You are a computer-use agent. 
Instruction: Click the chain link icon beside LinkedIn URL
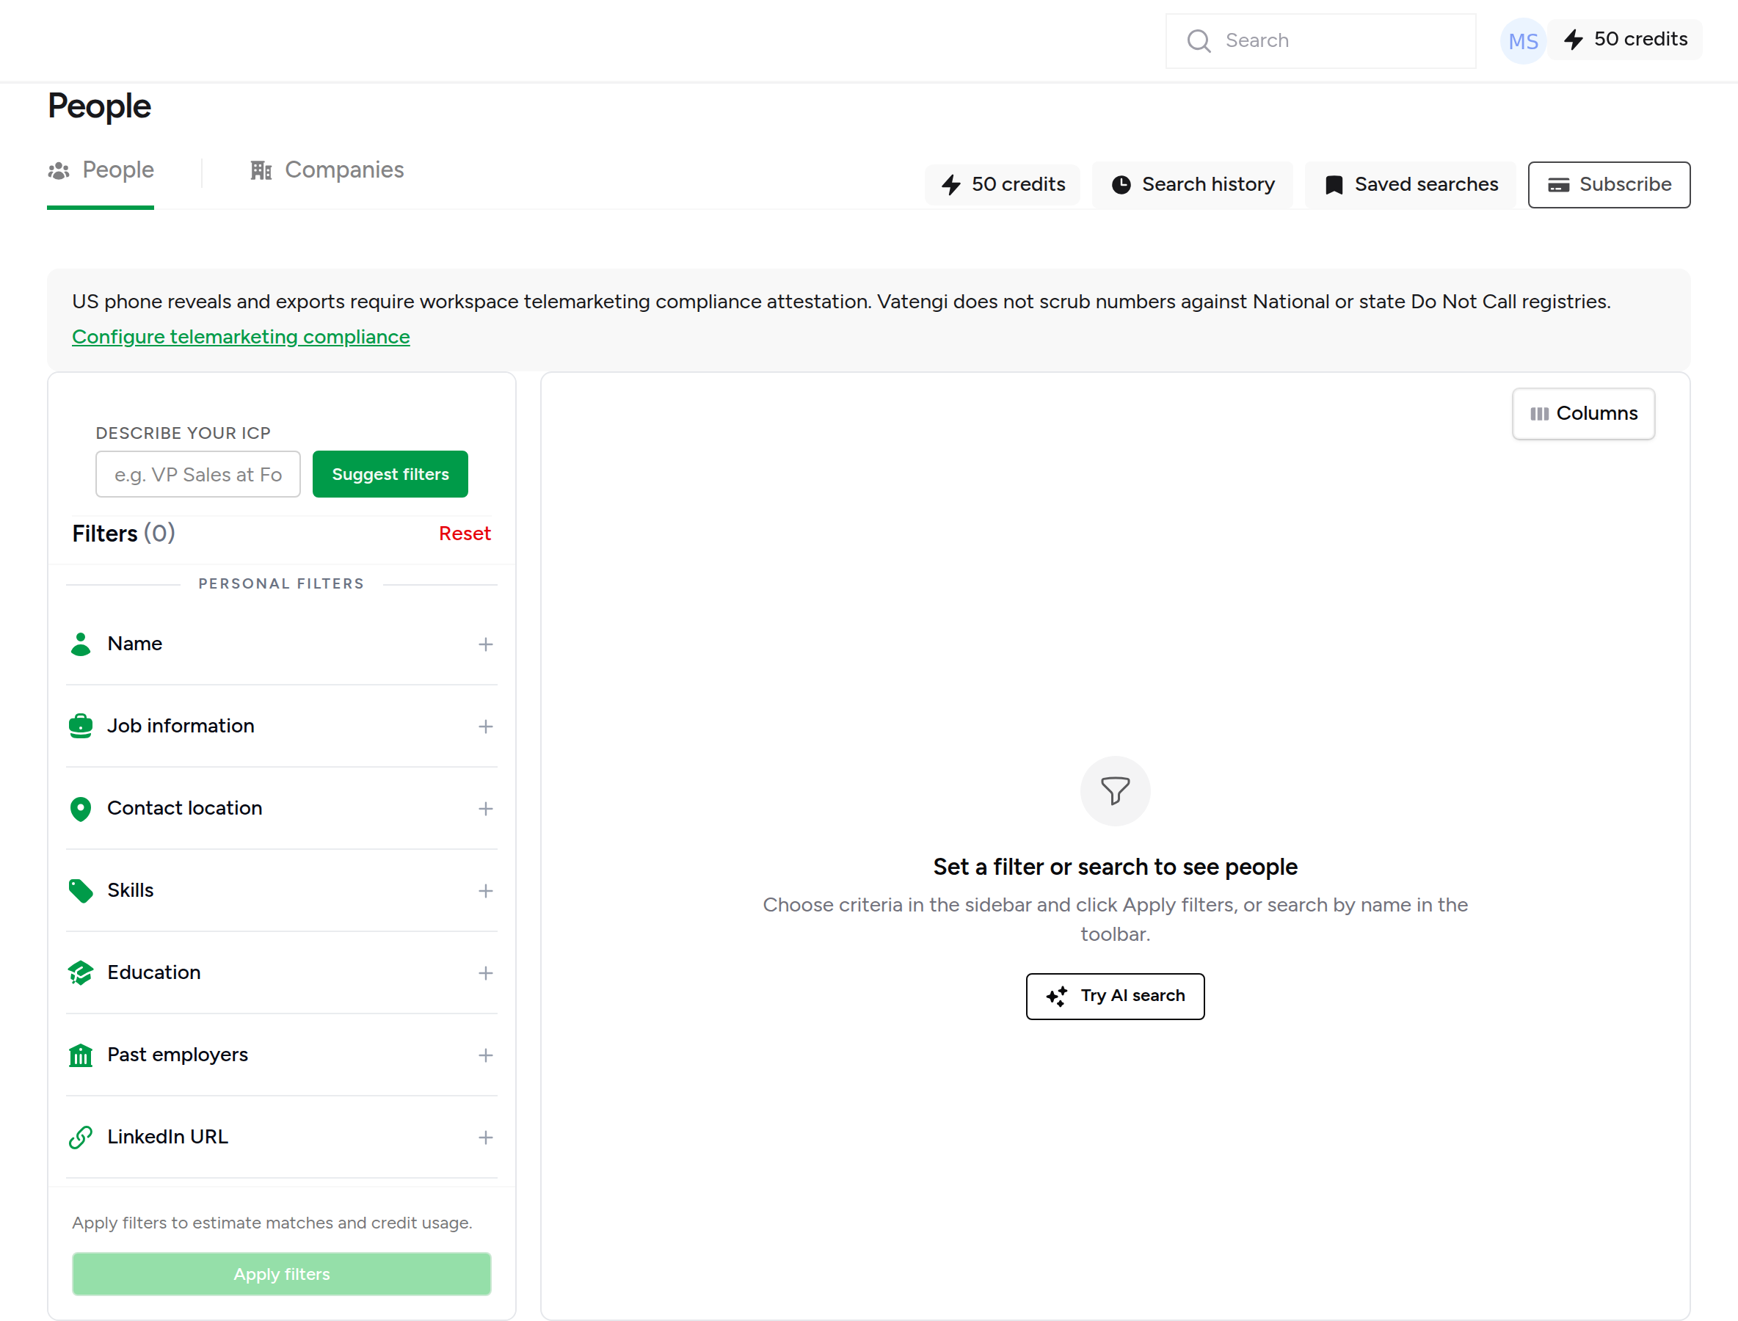(80, 1137)
